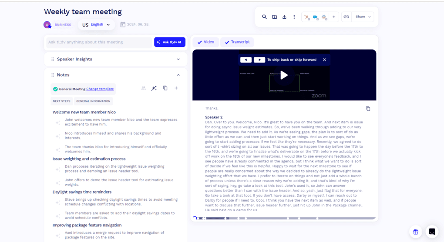Image resolution: width=444 pixels, height=242 pixels.
Task: Click the note 'Axel introduces a merge request'
Action: 114,235
